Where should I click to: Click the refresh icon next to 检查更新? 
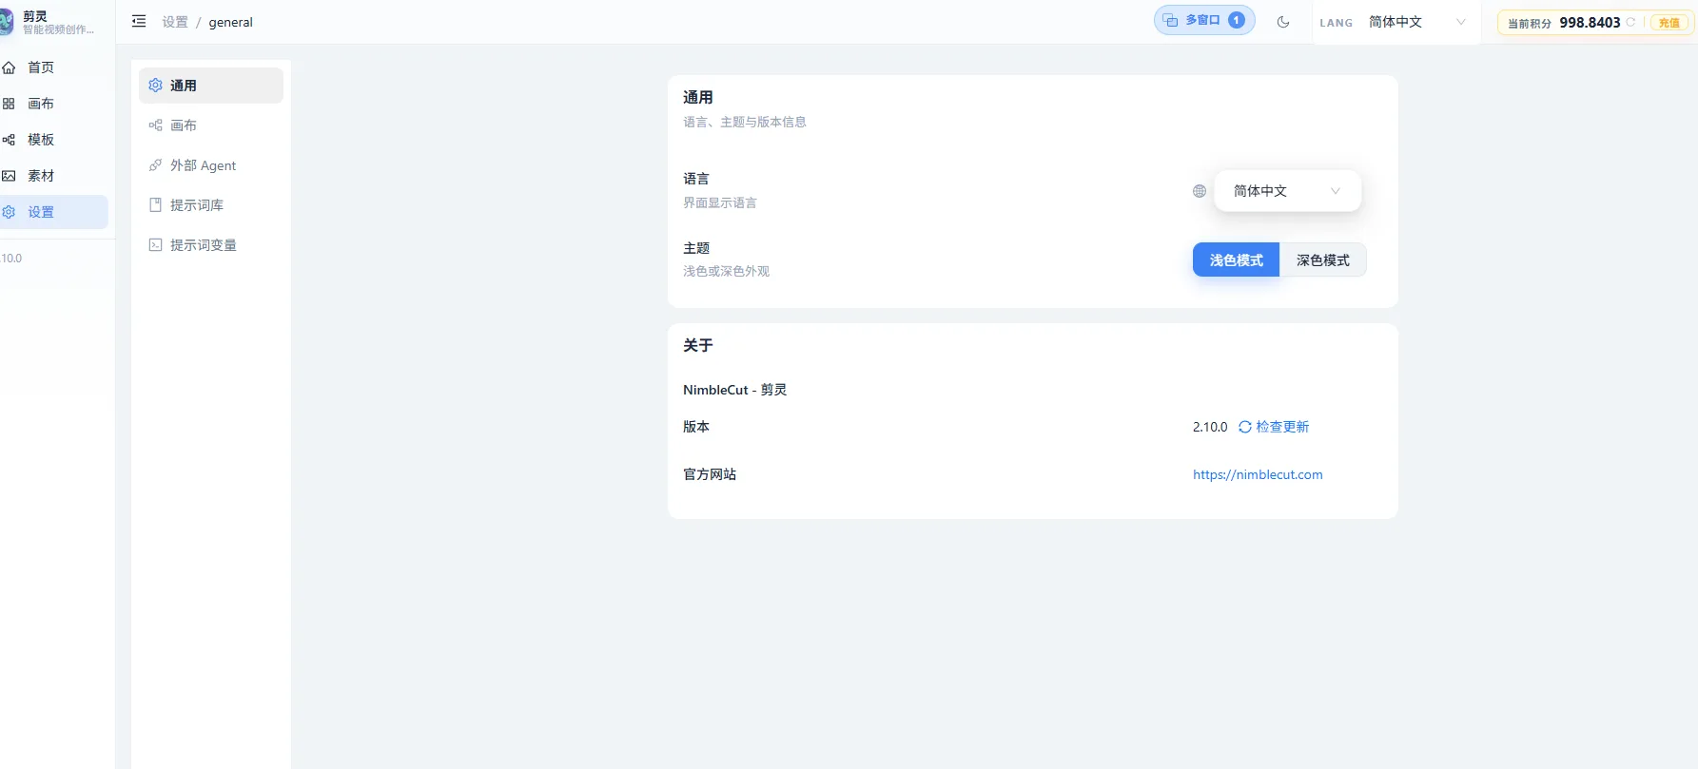pos(1245,427)
